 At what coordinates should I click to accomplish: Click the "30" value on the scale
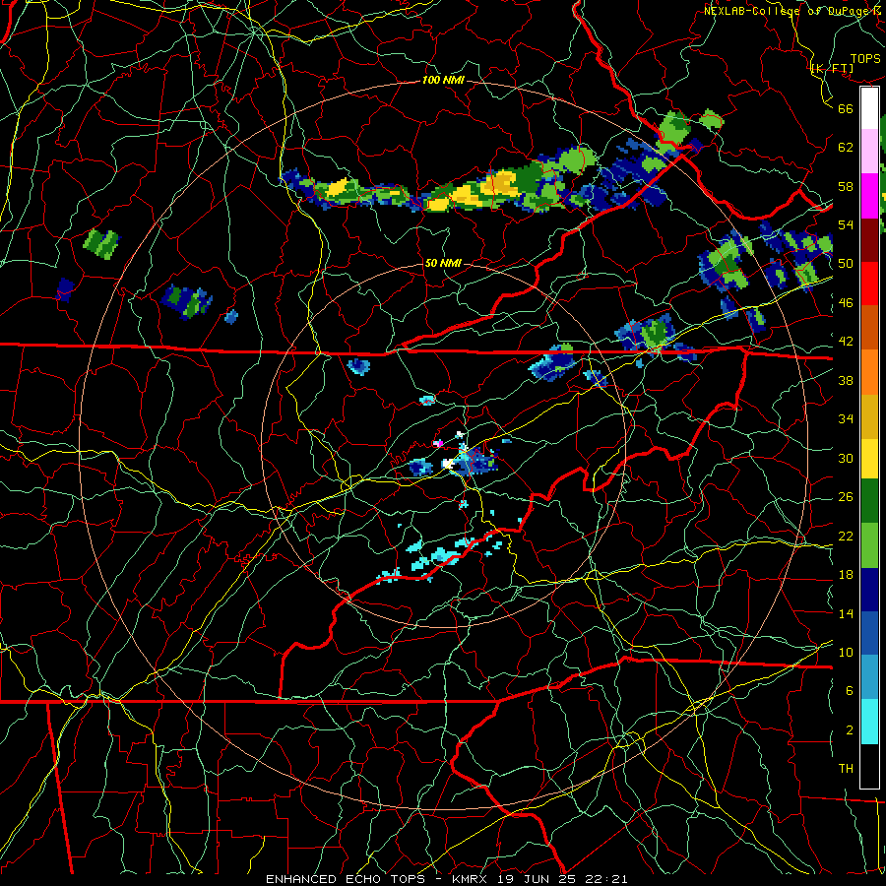coord(846,458)
